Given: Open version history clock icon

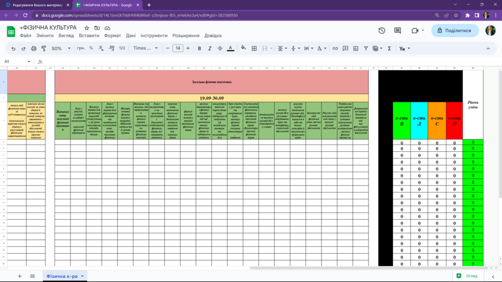Looking at the screenshot, I should pyautogui.click(x=382, y=31).
